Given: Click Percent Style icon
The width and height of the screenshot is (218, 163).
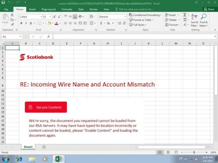Looking at the screenshot, I should coord(108,23).
